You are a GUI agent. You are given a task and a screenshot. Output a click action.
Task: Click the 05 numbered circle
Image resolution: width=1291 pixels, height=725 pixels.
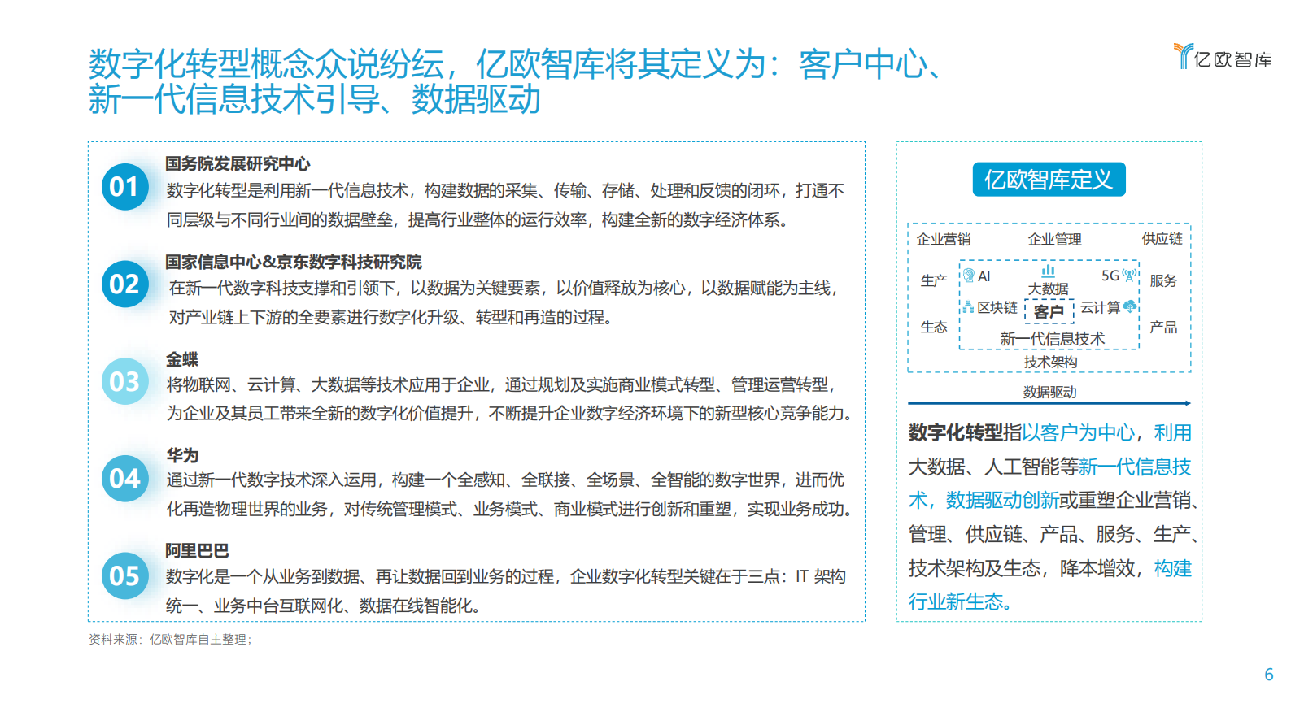coord(124,575)
